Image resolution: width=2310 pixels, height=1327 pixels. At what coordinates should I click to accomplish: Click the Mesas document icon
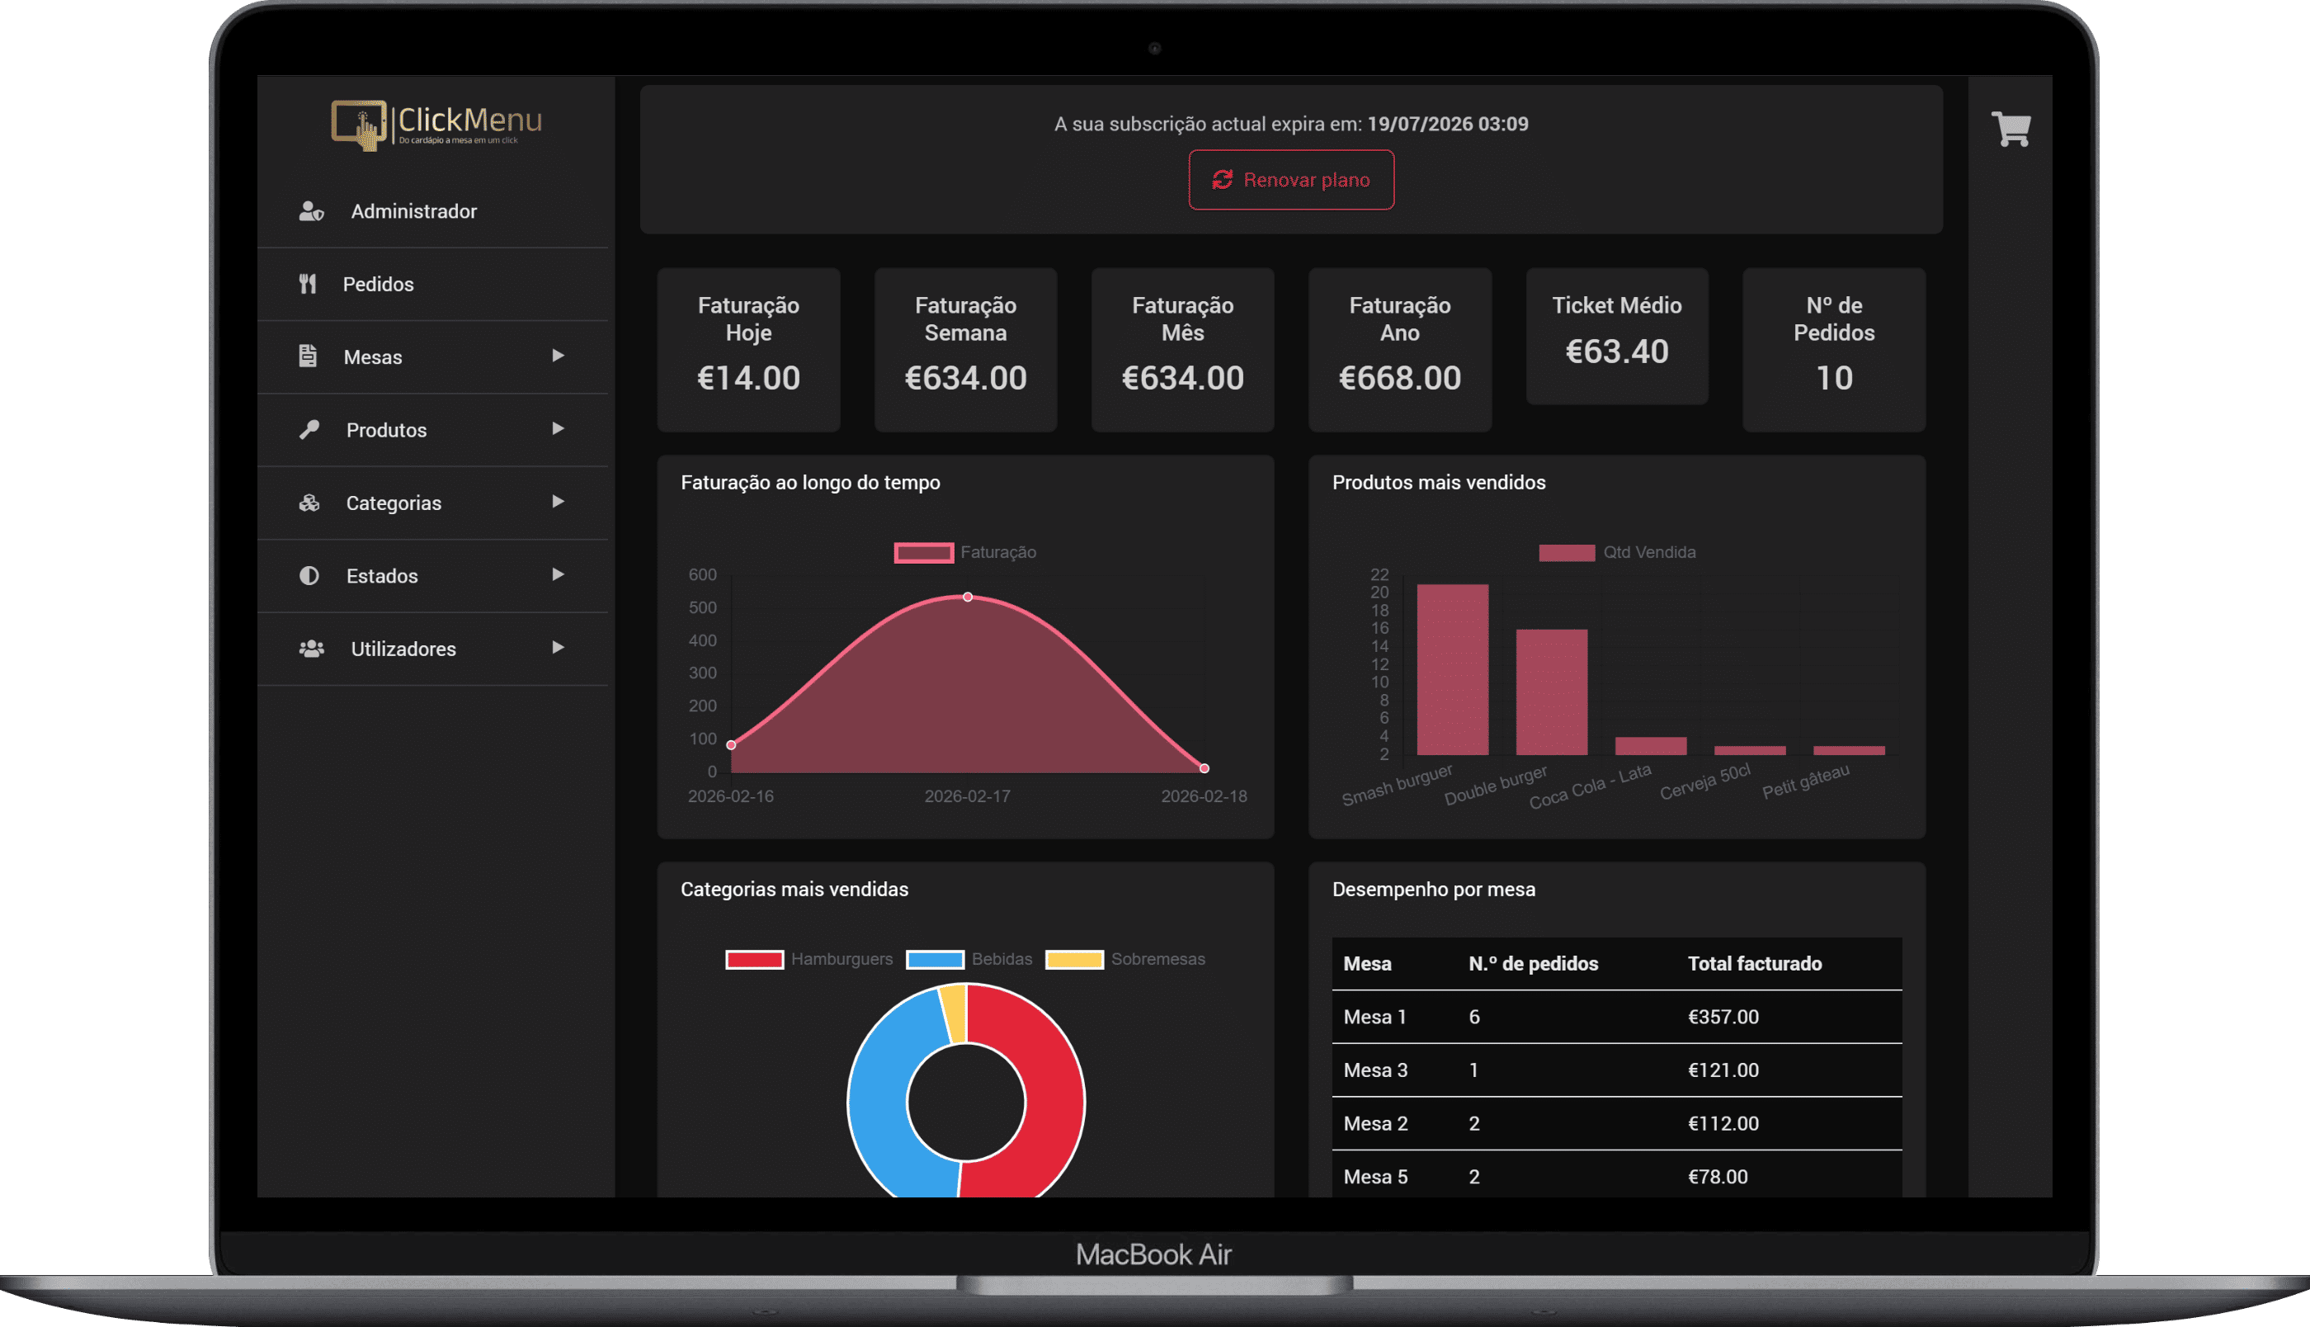tap(308, 357)
